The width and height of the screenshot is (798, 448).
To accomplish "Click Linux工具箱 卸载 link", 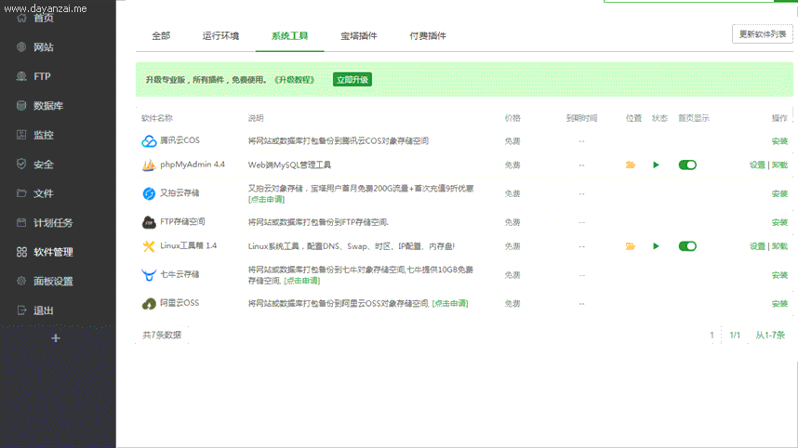I will 779,246.
